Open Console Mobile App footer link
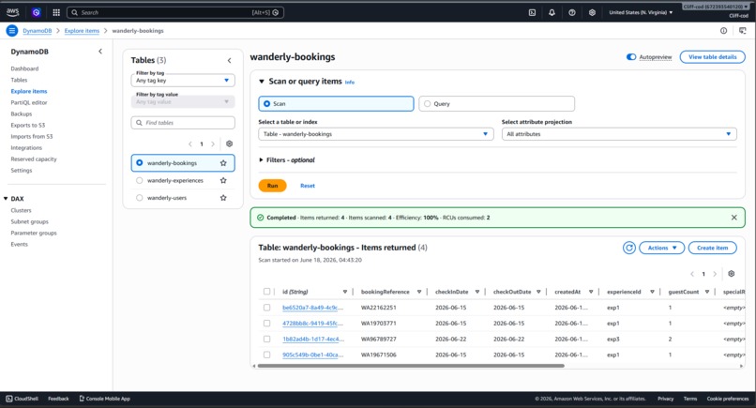This screenshot has height=408, width=756. tap(105, 399)
